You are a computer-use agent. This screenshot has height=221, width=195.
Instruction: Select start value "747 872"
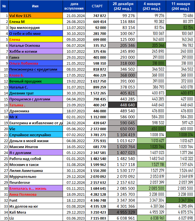pyautogui.click(x=97, y=16)
